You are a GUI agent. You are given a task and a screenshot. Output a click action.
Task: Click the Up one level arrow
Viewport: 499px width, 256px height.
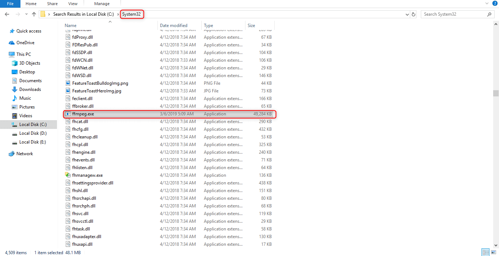click(34, 14)
